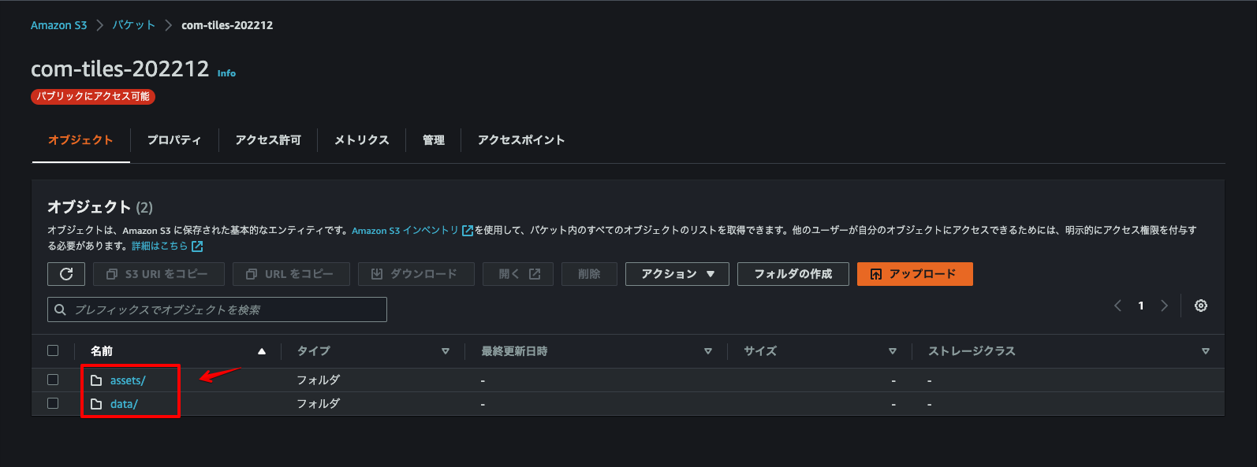Open the assets/ folder link
This screenshot has height=467, width=1257.
(128, 380)
